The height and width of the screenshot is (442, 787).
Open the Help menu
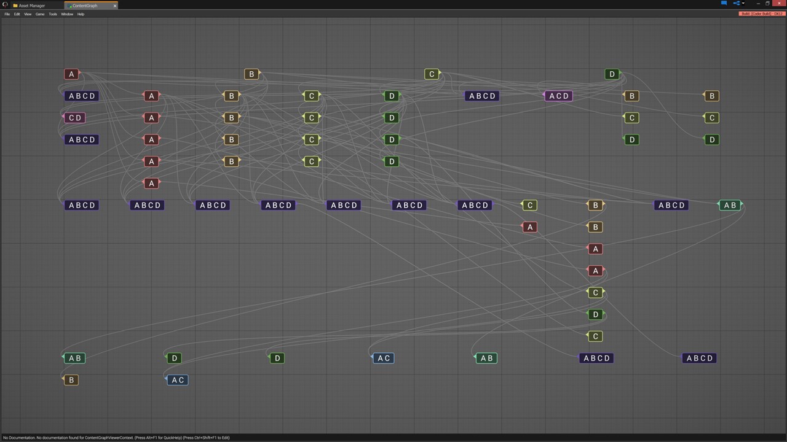coord(81,14)
